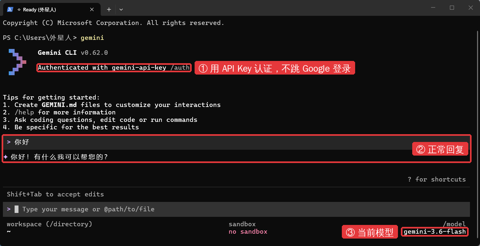Click the GEMINI.md tip line

(x=112, y=105)
